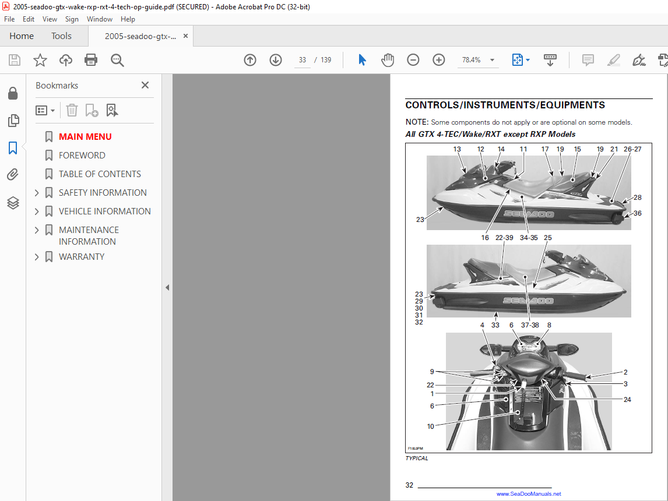Screen dimensions: 668x501
Task: Toggle the Bookmarks panel icon
Action: click(x=13, y=148)
